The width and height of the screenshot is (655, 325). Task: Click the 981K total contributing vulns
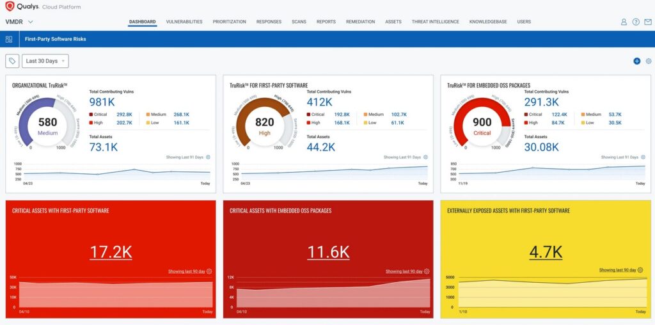click(102, 102)
